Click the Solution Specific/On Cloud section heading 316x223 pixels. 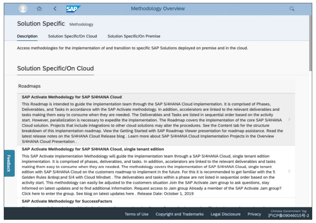coord(55,69)
